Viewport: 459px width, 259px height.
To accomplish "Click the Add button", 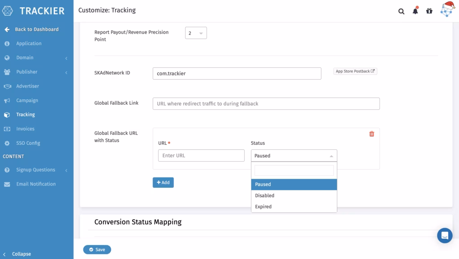I will tap(163, 183).
